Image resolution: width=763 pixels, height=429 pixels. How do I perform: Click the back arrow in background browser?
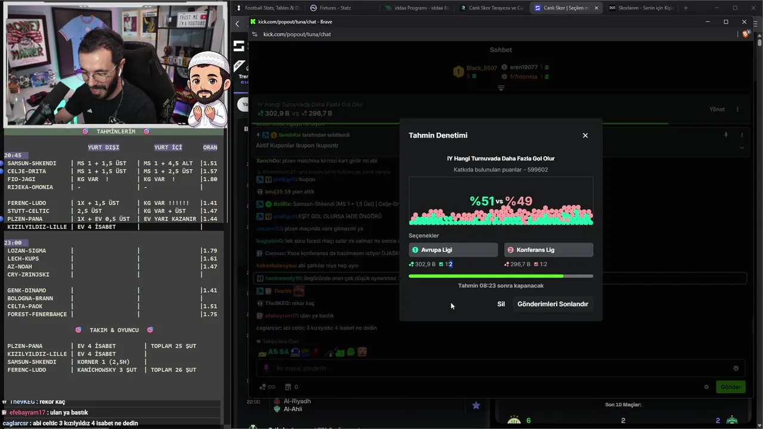coord(237,24)
